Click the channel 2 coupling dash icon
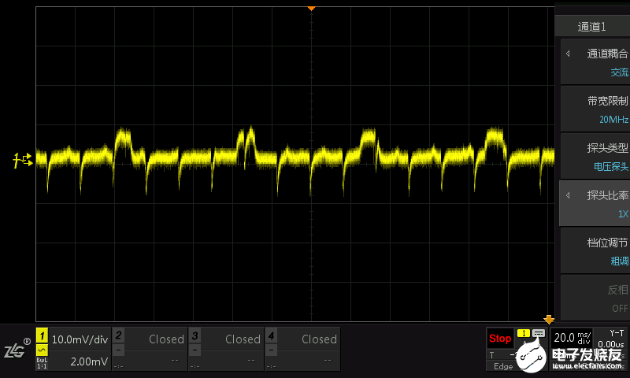This screenshot has height=378, width=630. (118, 350)
